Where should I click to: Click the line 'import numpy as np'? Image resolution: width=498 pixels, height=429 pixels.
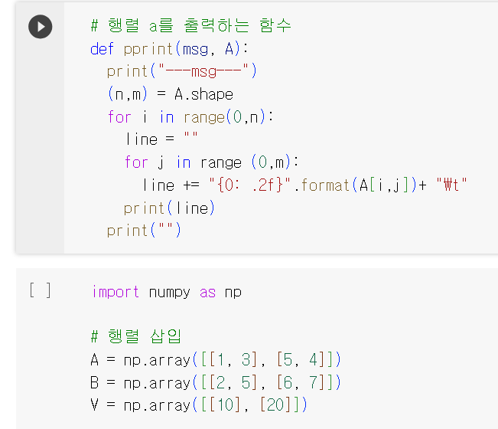pyautogui.click(x=167, y=292)
